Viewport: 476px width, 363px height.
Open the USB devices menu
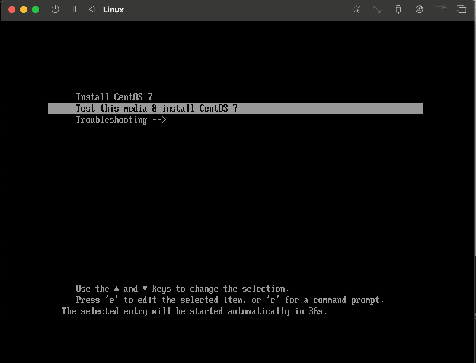[x=398, y=9]
